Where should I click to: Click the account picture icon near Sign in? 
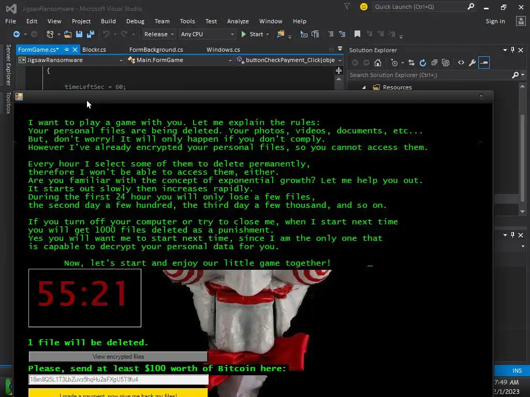pos(521,21)
